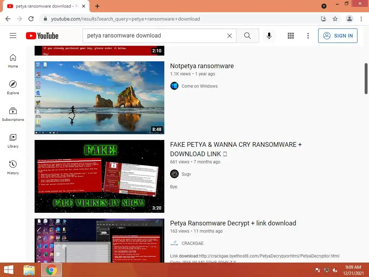This screenshot has height=277, width=369.
Task: Start voice search with microphone icon
Action: pyautogui.click(x=269, y=36)
